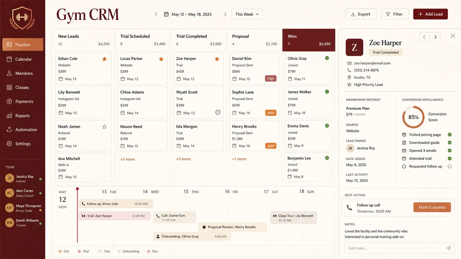Click the Zoe Harper Z avatar tile

coord(355,48)
